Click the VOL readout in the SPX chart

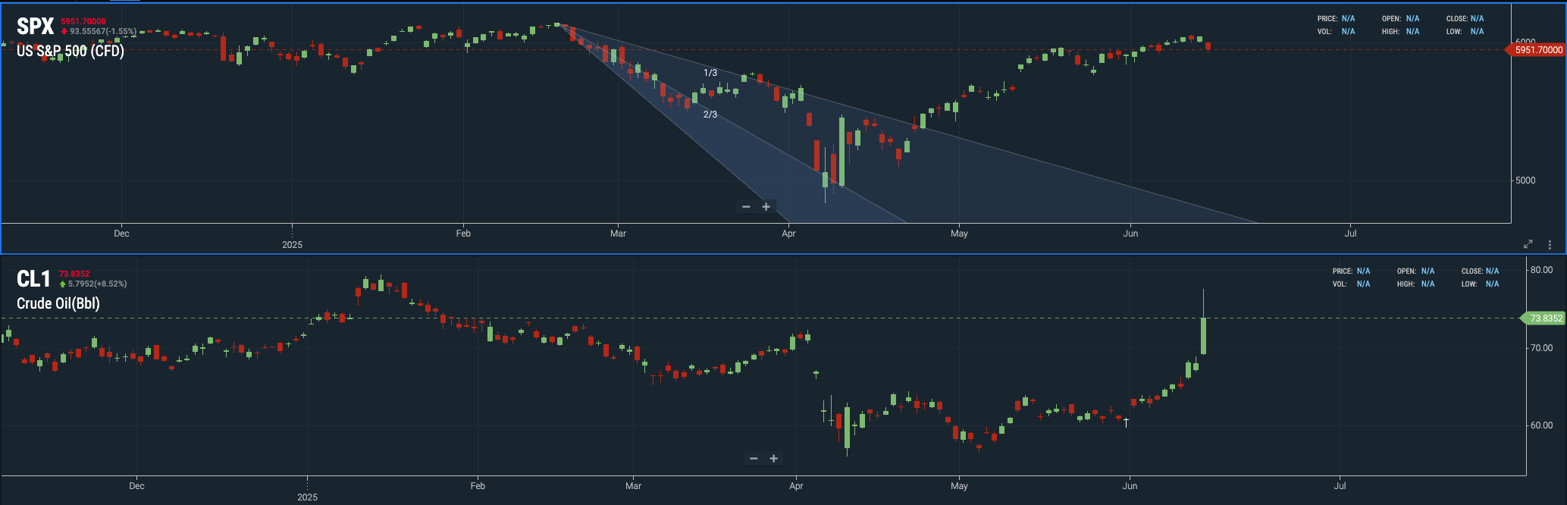pos(1336,32)
